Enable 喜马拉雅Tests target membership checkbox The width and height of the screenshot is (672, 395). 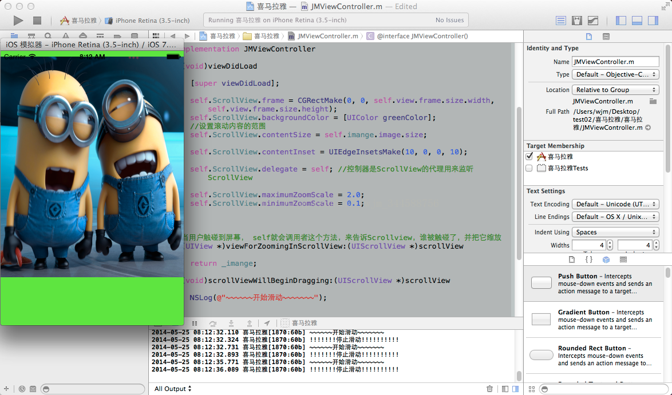[529, 168]
